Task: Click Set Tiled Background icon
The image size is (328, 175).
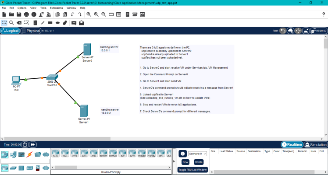Action: [x=306, y=31]
